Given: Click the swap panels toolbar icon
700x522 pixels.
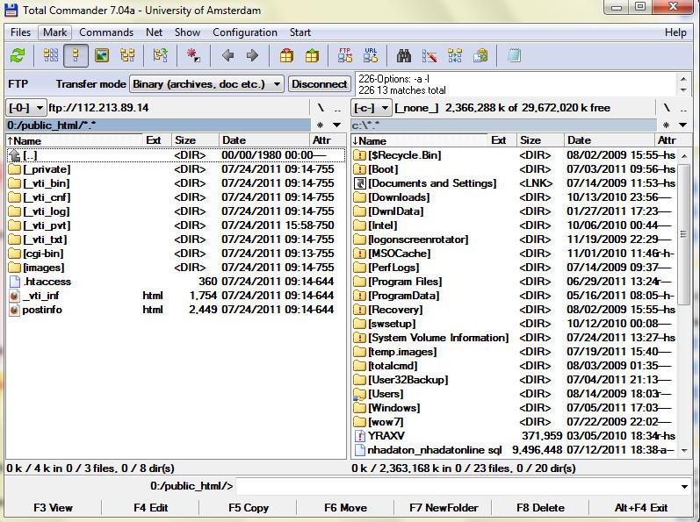Looking at the screenshot, I should (x=160, y=56).
